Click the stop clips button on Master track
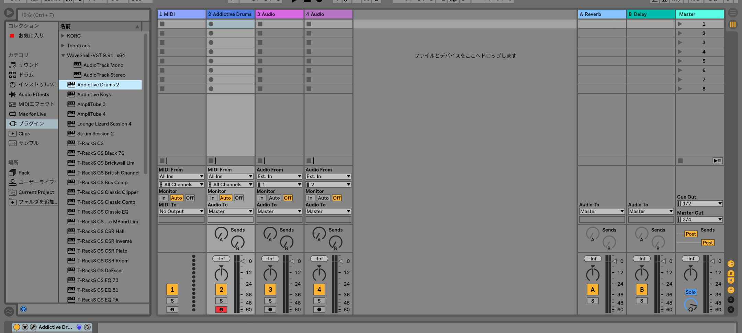 pos(680,161)
